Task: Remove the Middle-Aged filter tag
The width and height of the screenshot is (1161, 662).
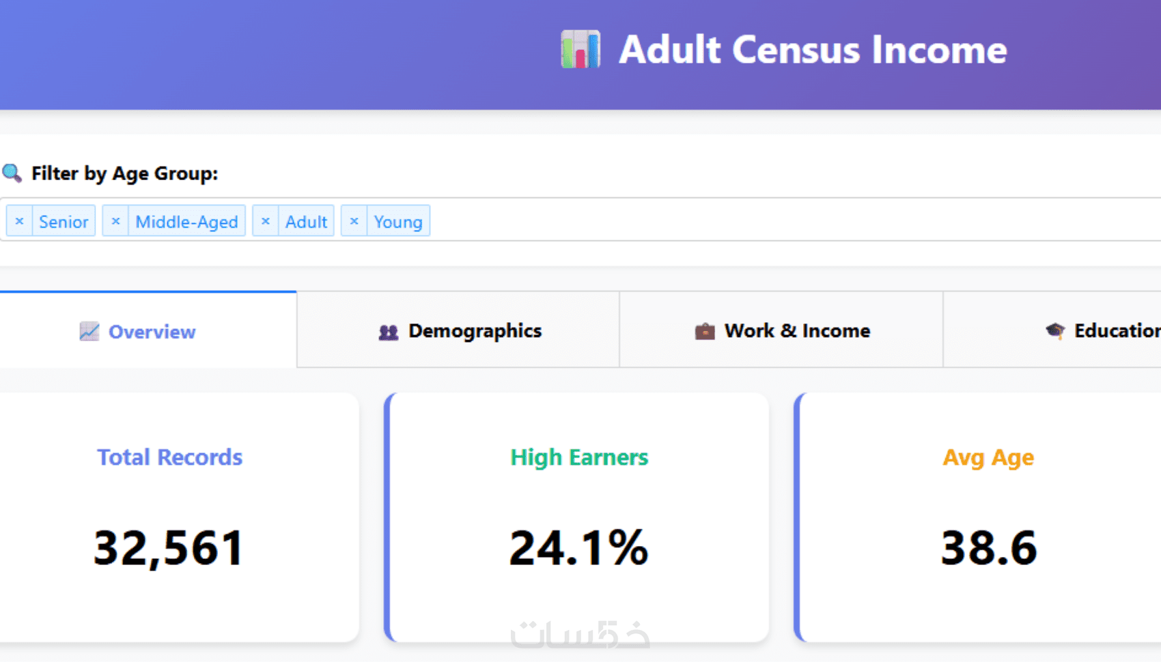Action: point(115,221)
